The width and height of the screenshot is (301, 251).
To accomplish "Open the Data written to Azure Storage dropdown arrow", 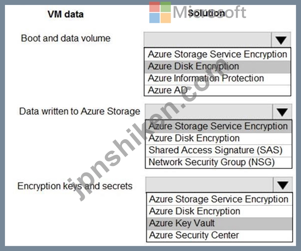I will [282, 112].
